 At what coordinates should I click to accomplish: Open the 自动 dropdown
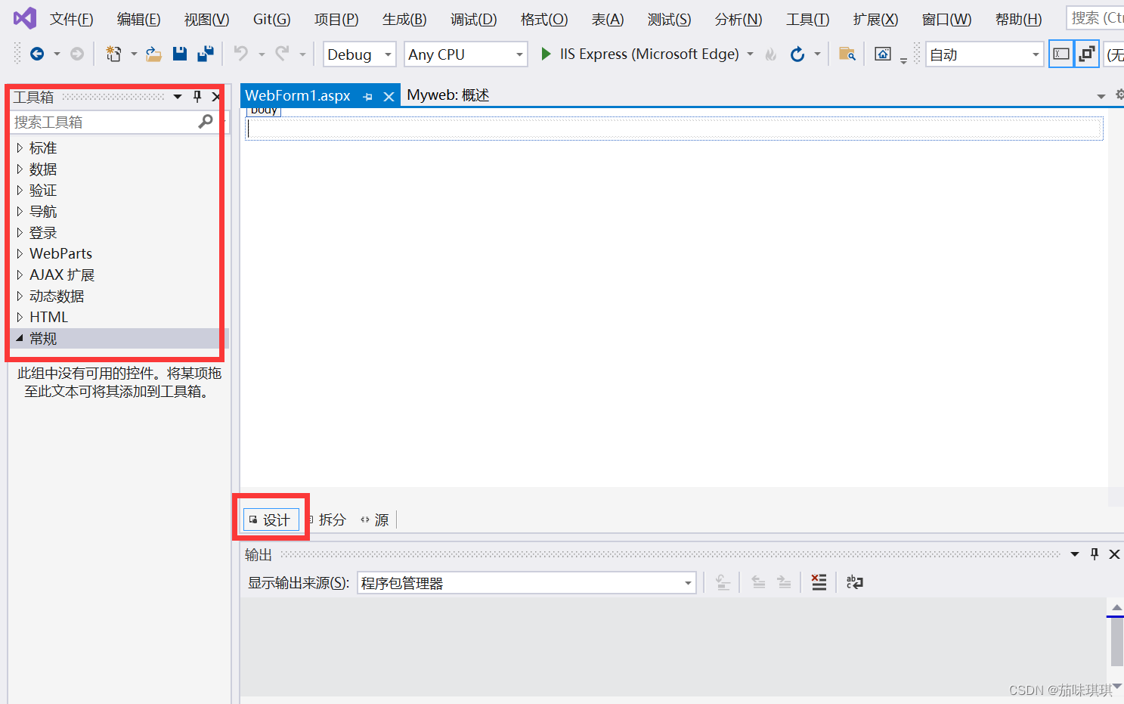(985, 54)
